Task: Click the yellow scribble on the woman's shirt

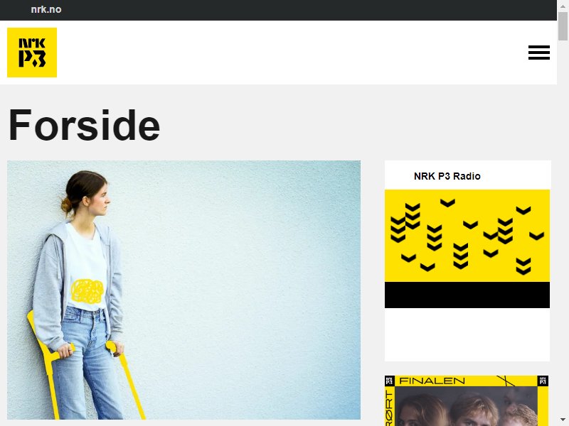Action: [87, 291]
